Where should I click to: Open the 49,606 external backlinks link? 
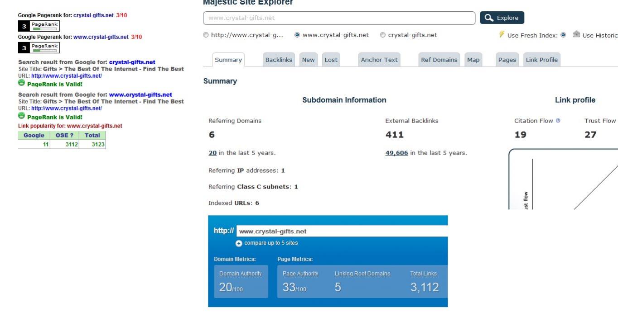coord(396,153)
